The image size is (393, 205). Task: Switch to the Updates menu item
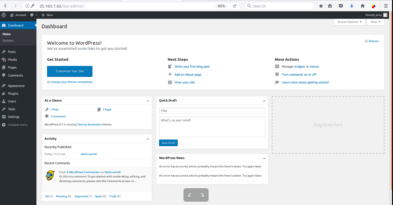(8, 40)
